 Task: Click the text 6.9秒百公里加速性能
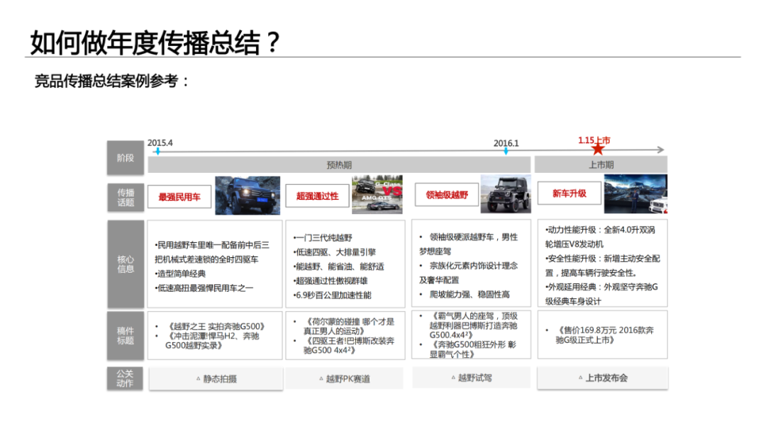(332, 295)
